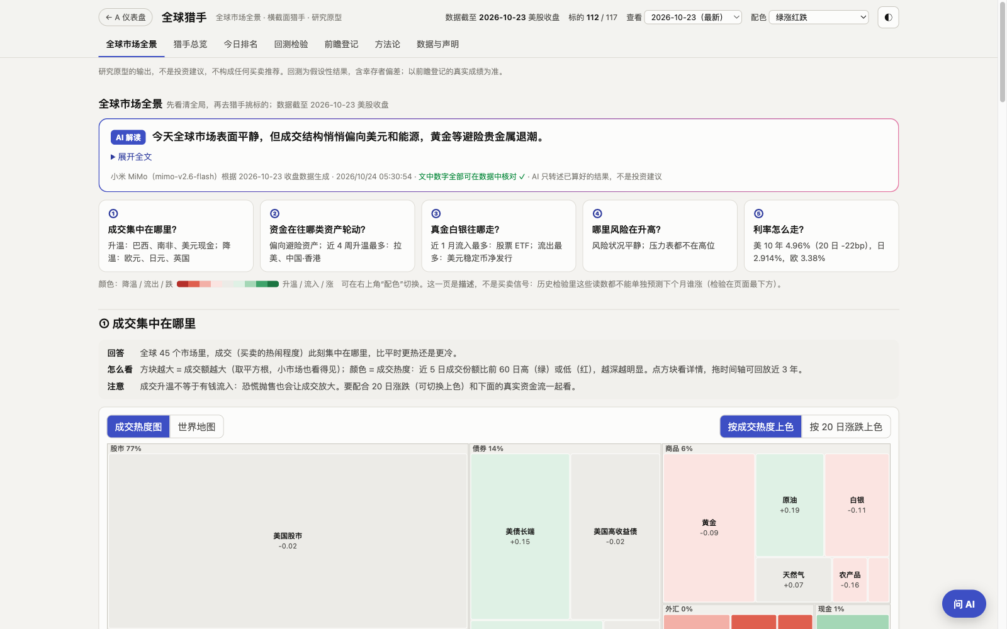Select the 农产品 treemap block
Image resolution: width=1007 pixels, height=629 pixels.
coord(850,580)
